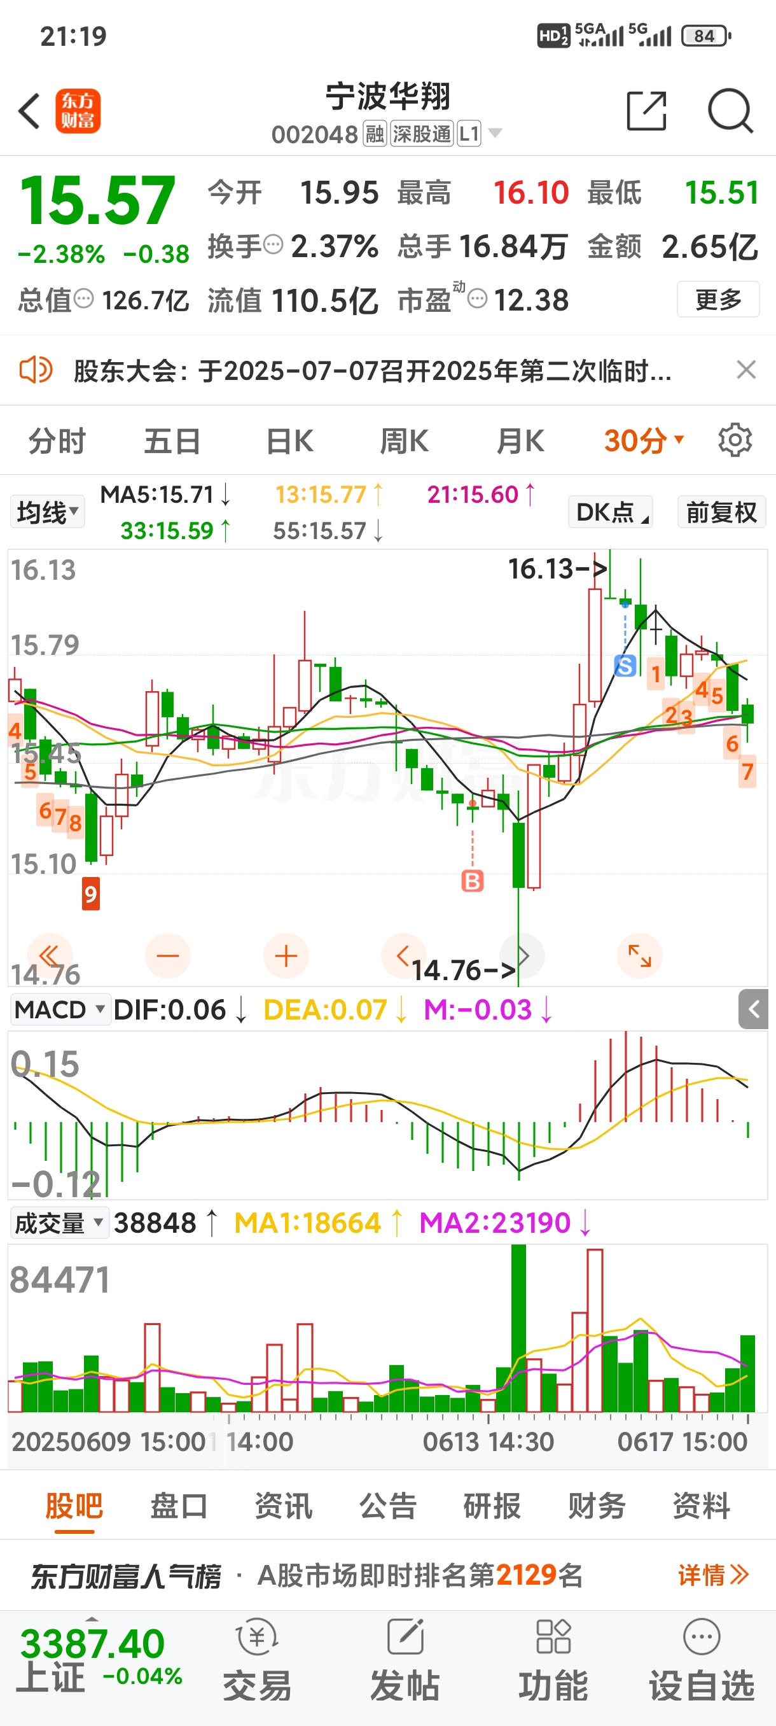The height and width of the screenshot is (1726, 776).
Task: Move chart left with arrow button
Action: [x=403, y=955]
